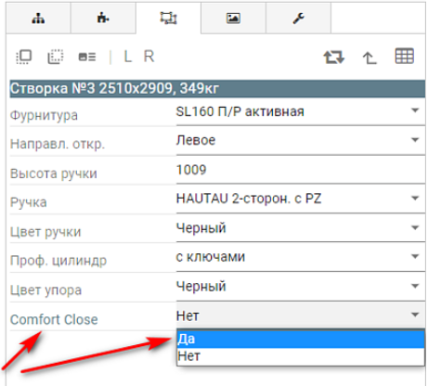Click the Ручка label
Viewport: 428px width, 386px height.
(29, 203)
